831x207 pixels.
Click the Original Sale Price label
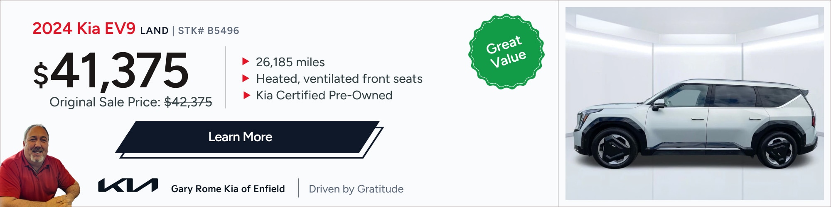(105, 102)
